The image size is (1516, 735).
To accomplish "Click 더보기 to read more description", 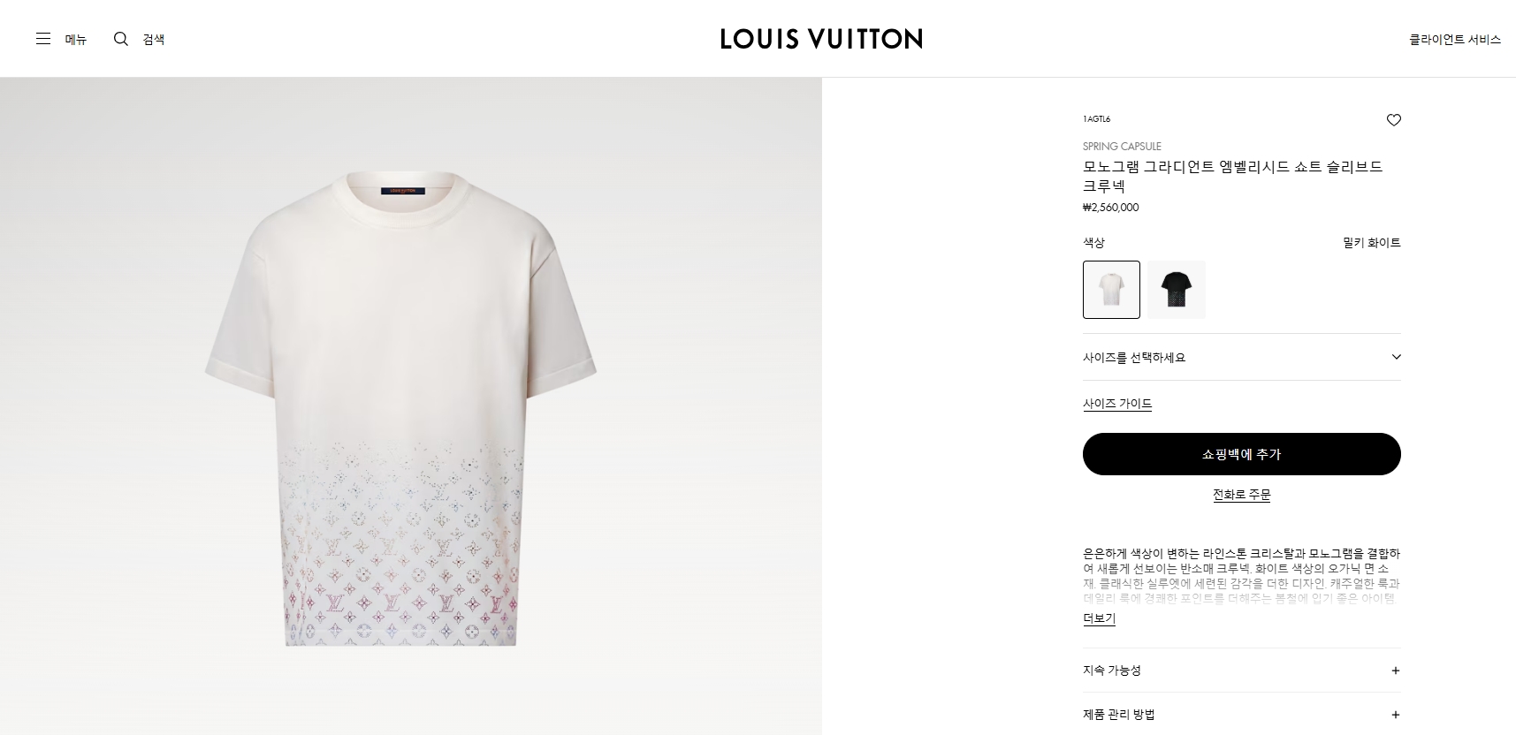I will tap(1099, 618).
